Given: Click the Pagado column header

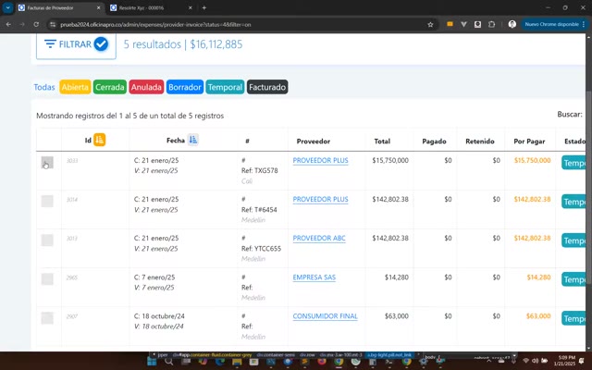Looking at the screenshot, I should click(x=434, y=142).
